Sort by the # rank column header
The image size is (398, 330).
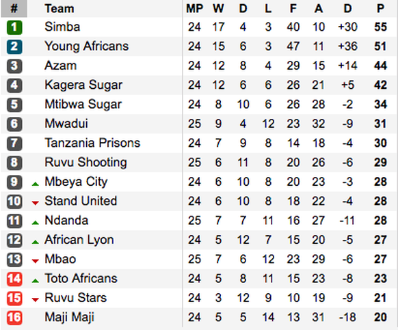(x=14, y=9)
